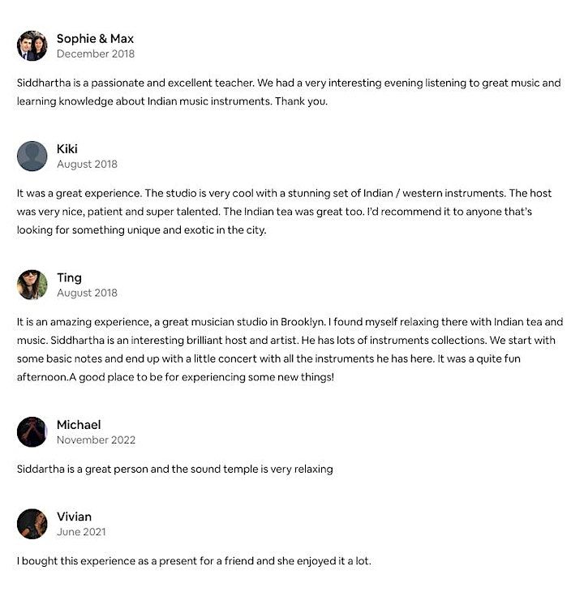Viewport: 584px width, 596px height.
Task: Click the reviewer name Sophie & Max
Action: point(95,38)
